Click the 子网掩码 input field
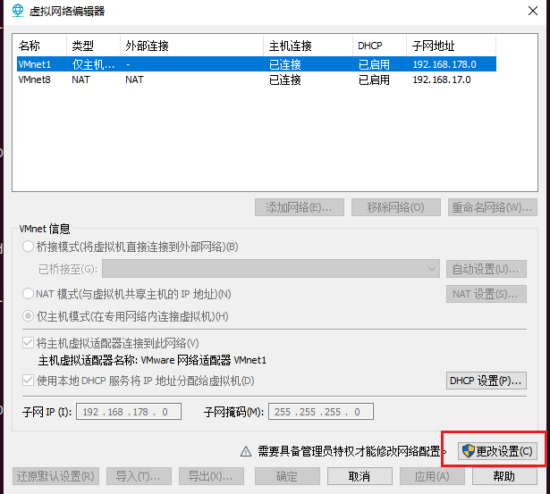550x494 pixels. coord(319,412)
